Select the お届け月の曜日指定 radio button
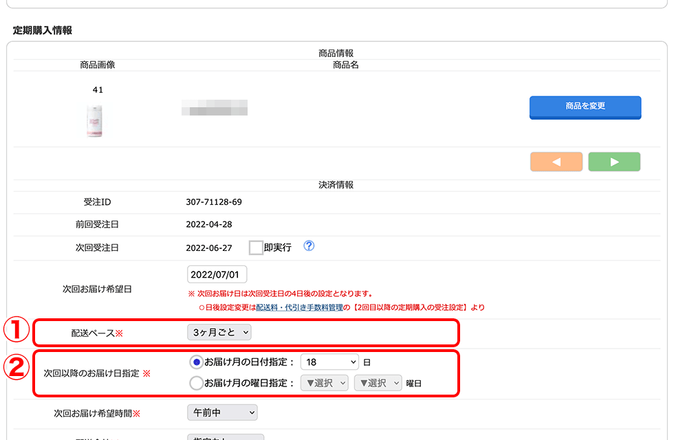 tap(196, 383)
